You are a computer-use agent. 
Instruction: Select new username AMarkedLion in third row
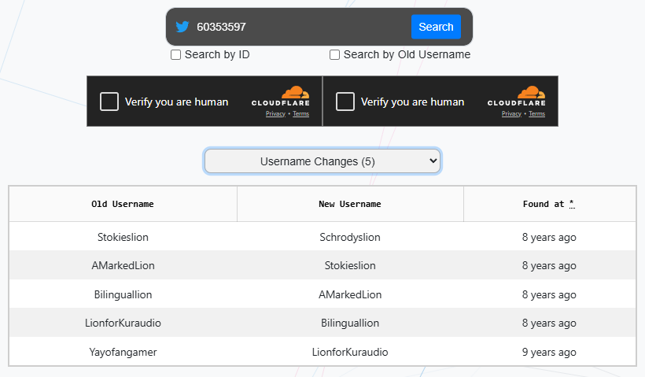350,294
